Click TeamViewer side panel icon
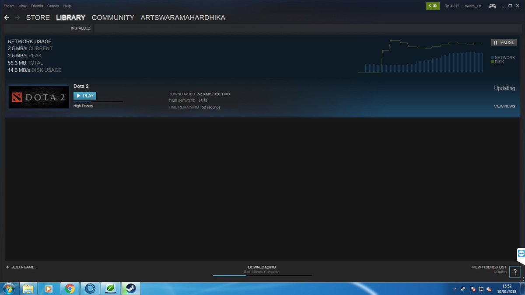525x295 pixels. [521, 253]
